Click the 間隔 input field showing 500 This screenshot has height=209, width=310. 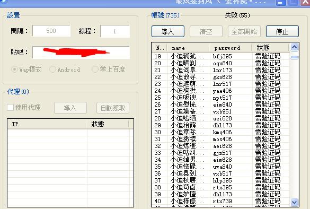coord(51,31)
